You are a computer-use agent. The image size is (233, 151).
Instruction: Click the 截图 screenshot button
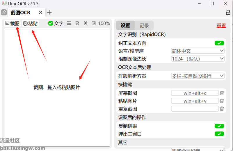(12, 23)
